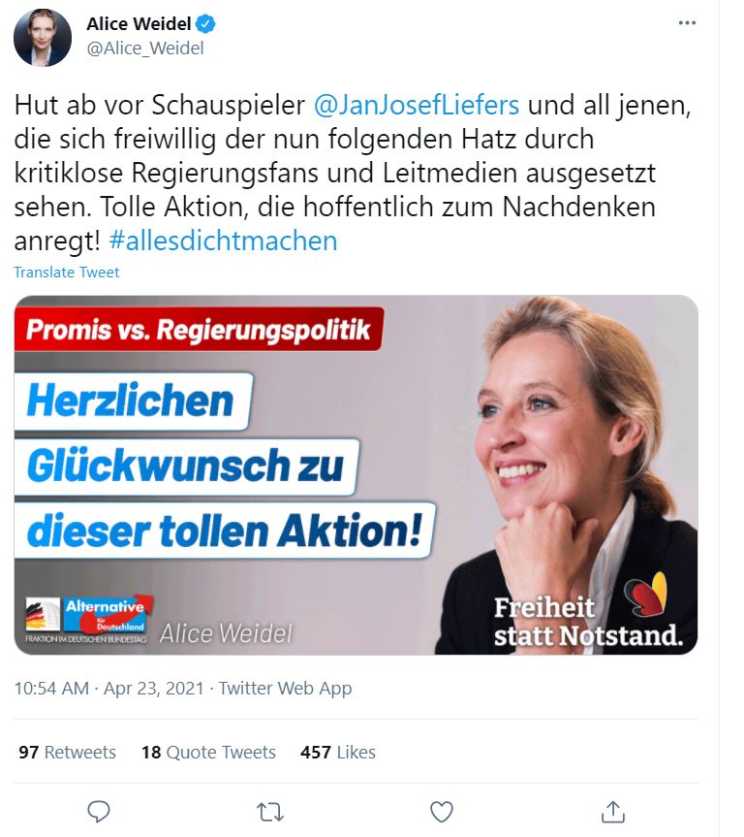This screenshot has width=744, height=837.
Task: Follow the @JanJosefLiefers mention link
Action: pyautogui.click(x=417, y=105)
